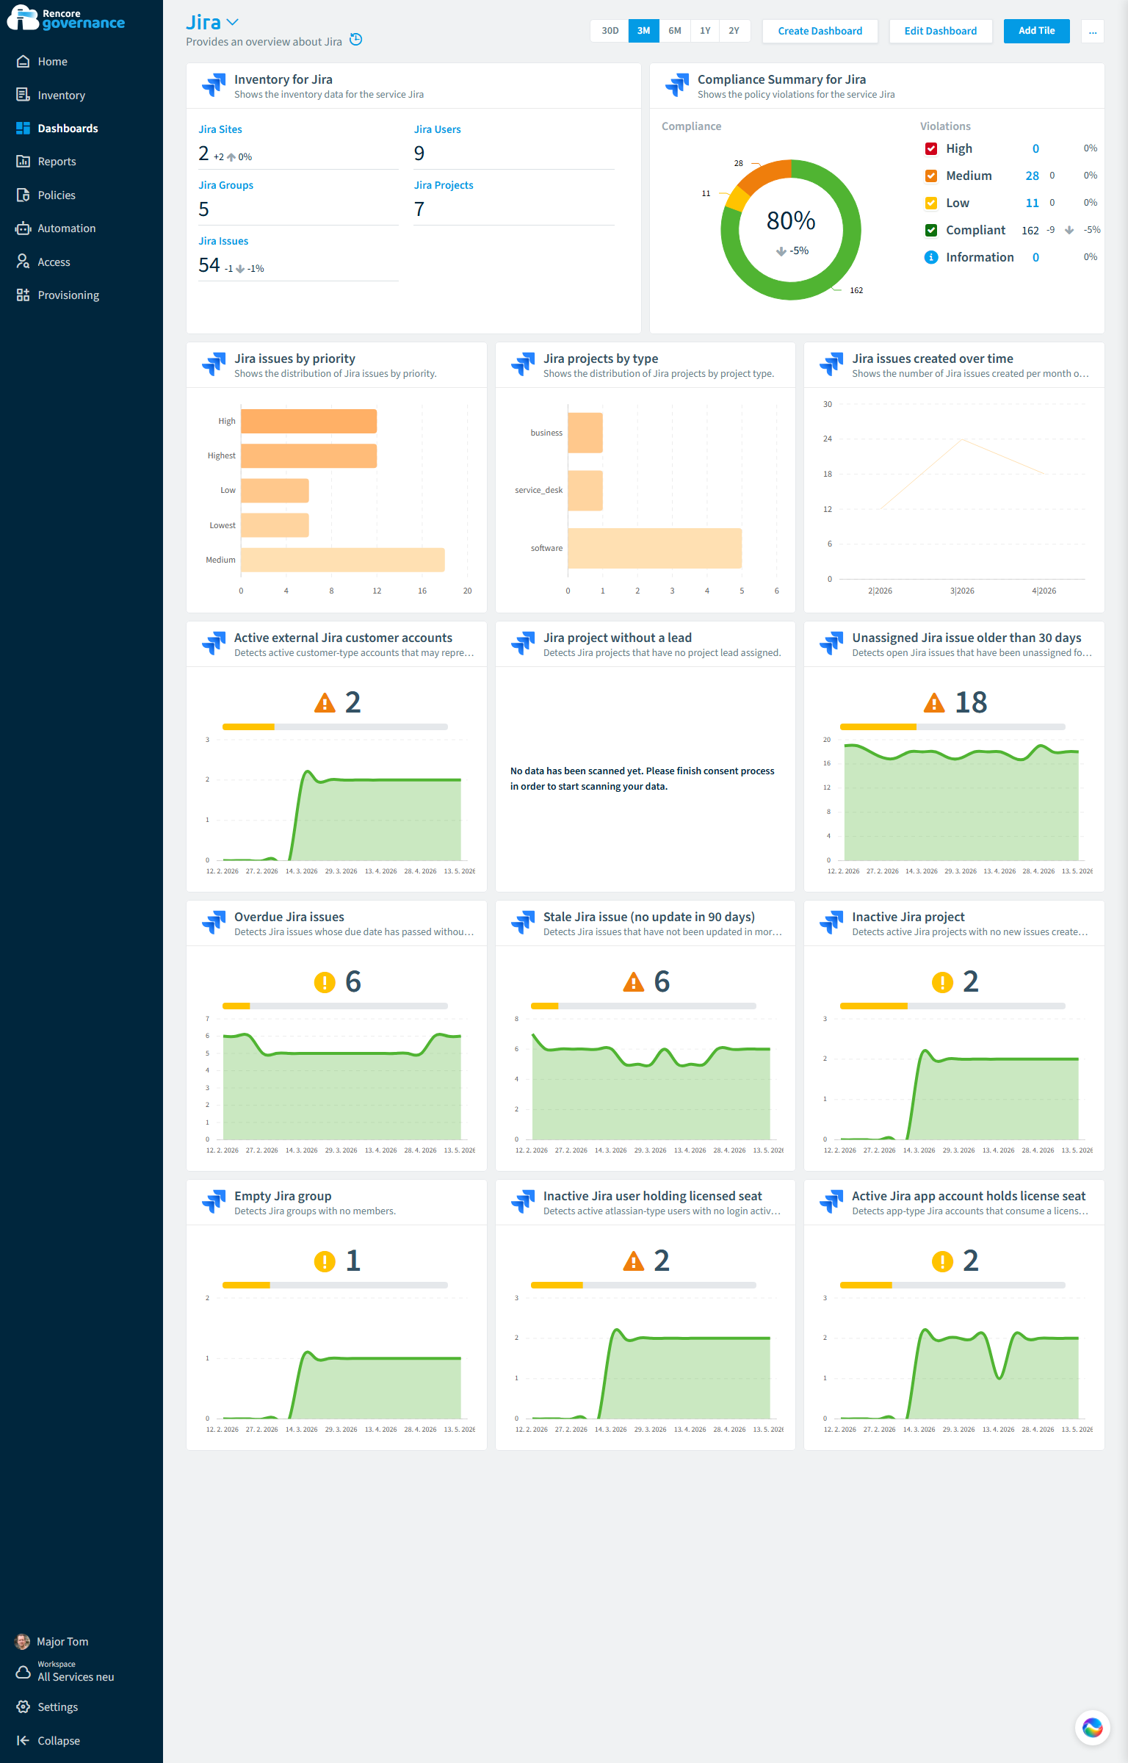Click the Low violations count 11

tap(1033, 203)
